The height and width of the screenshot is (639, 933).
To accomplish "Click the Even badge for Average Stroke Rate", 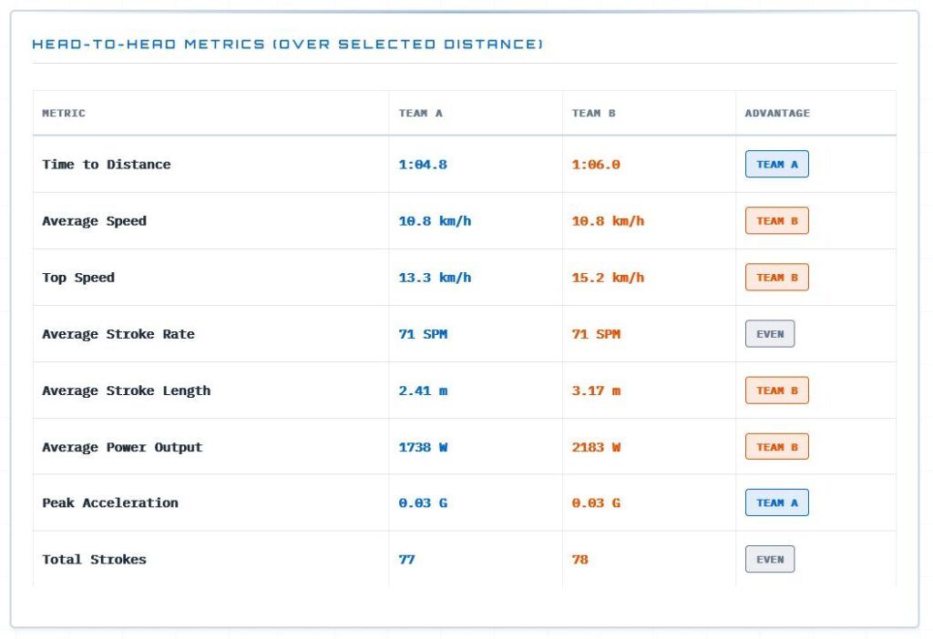I will coord(769,333).
